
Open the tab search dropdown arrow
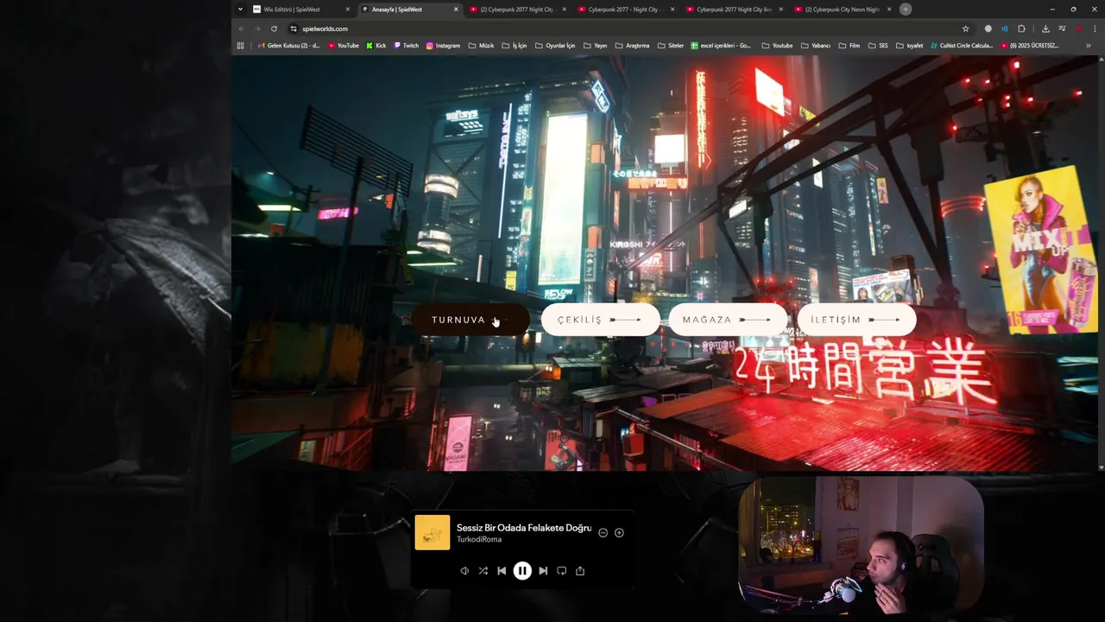coord(240,10)
